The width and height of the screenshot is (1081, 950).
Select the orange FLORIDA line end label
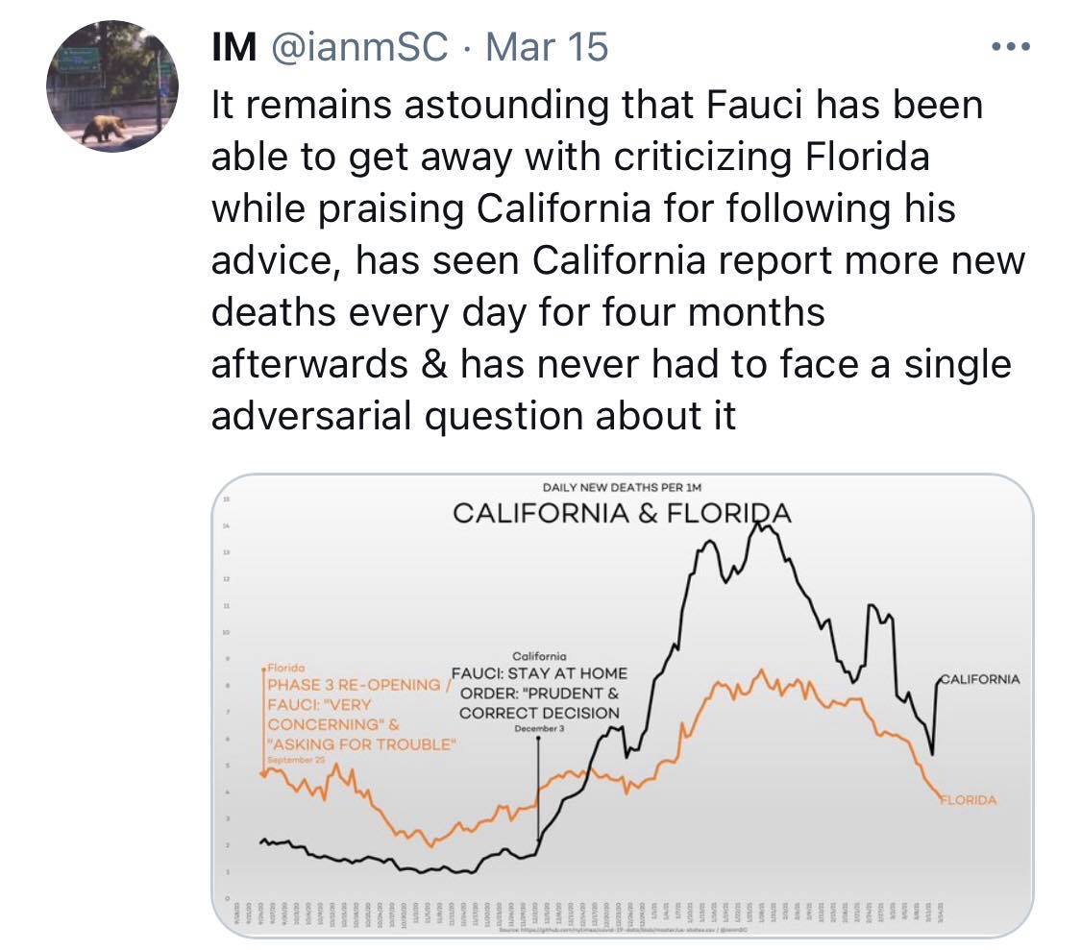(x=969, y=800)
